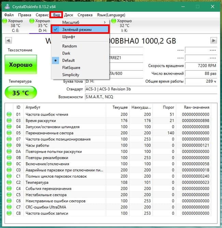222x228 pixels.
Task: Select the D: H: disk status indicator
Action: click(x=40, y=26)
